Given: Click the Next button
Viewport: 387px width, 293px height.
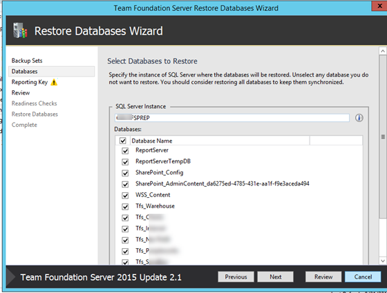Looking at the screenshot, I should pyautogui.click(x=276, y=277).
